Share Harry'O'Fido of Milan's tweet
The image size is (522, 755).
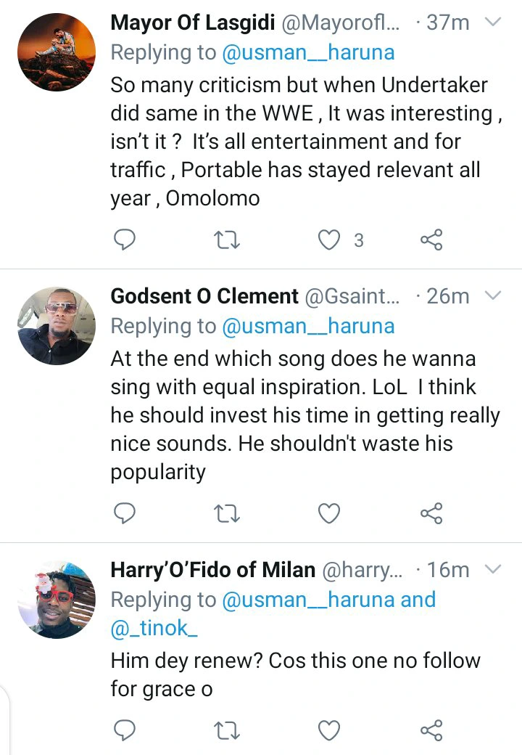point(431,730)
